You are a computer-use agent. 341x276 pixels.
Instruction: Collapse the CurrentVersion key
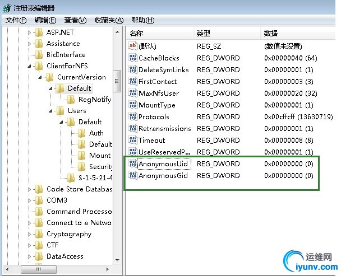(x=40, y=77)
